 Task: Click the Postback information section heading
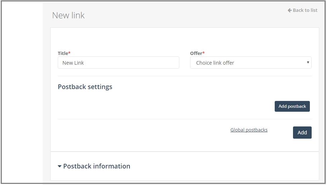coord(97,166)
